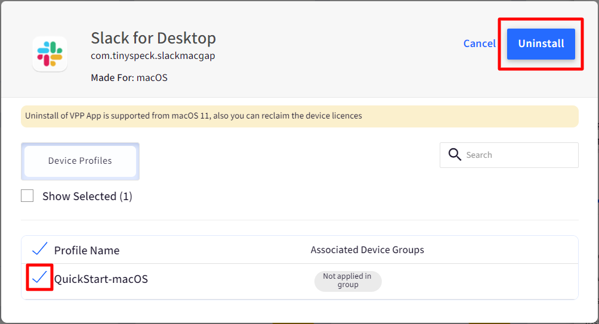Cancel the uninstall dialog

(x=480, y=43)
